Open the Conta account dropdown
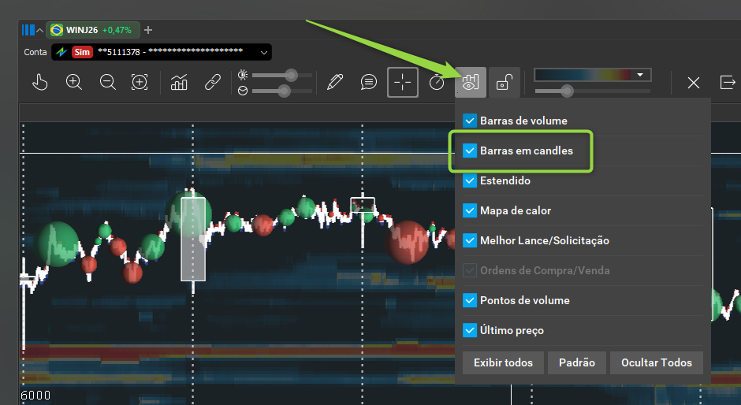Viewport: 741px width, 405px height. coord(162,52)
